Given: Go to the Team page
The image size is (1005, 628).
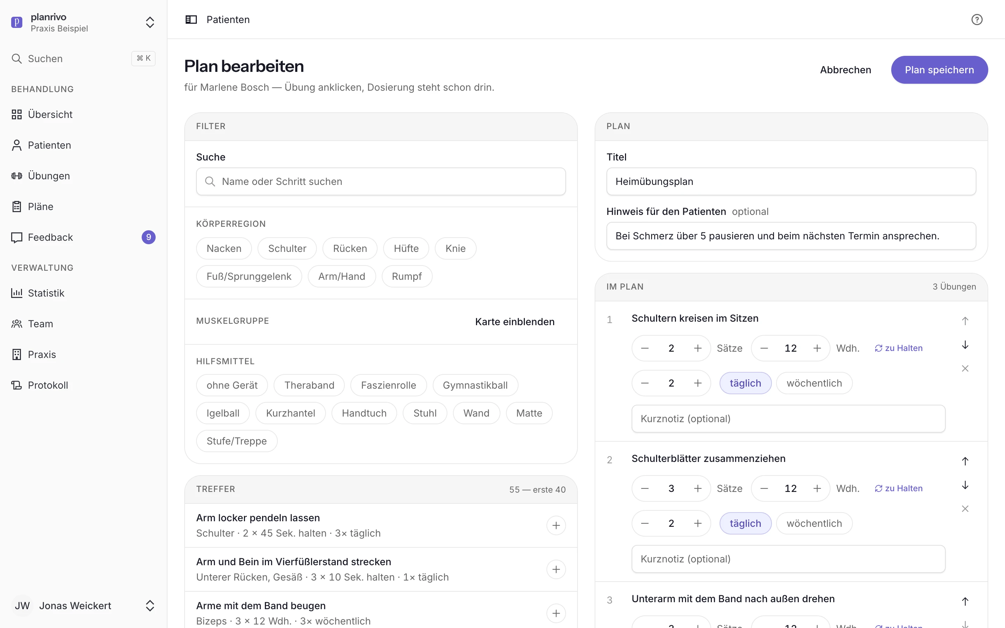Looking at the screenshot, I should [83, 323].
